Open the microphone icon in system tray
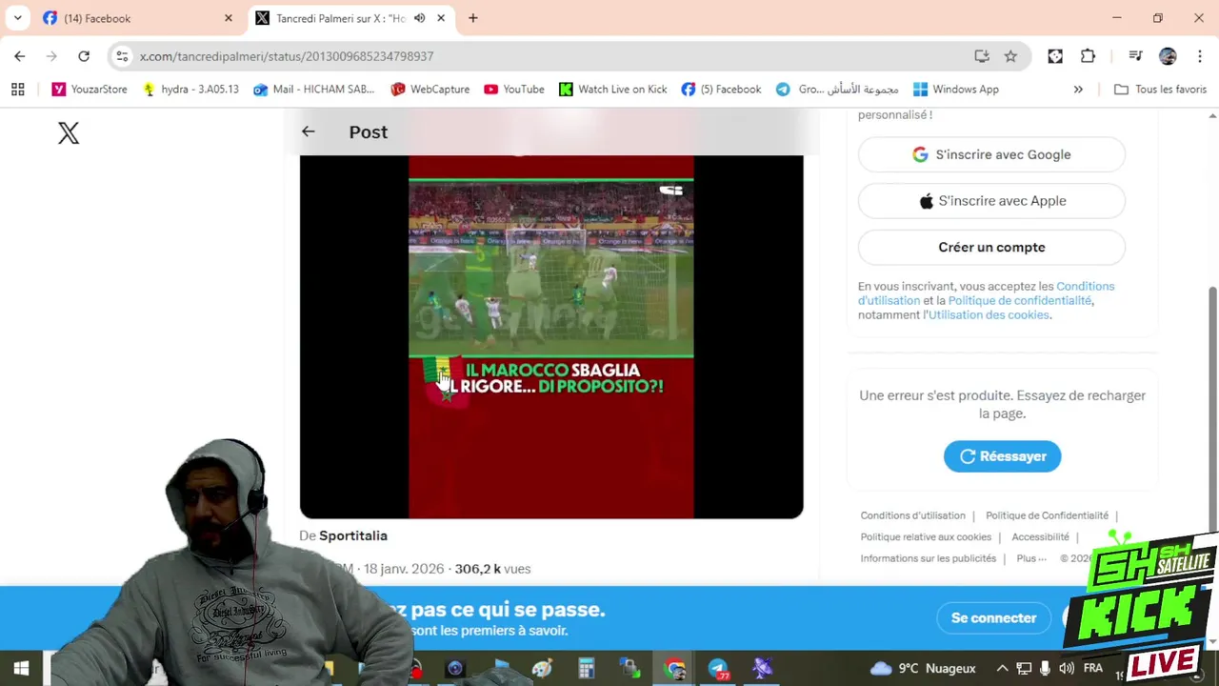Image resolution: width=1219 pixels, height=686 pixels. coord(1045,669)
